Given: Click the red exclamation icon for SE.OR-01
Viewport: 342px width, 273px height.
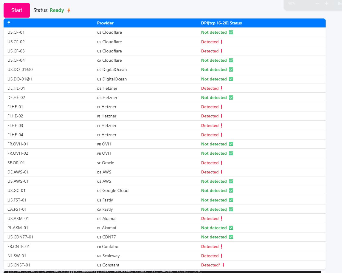Looking at the screenshot, I should (x=222, y=163).
